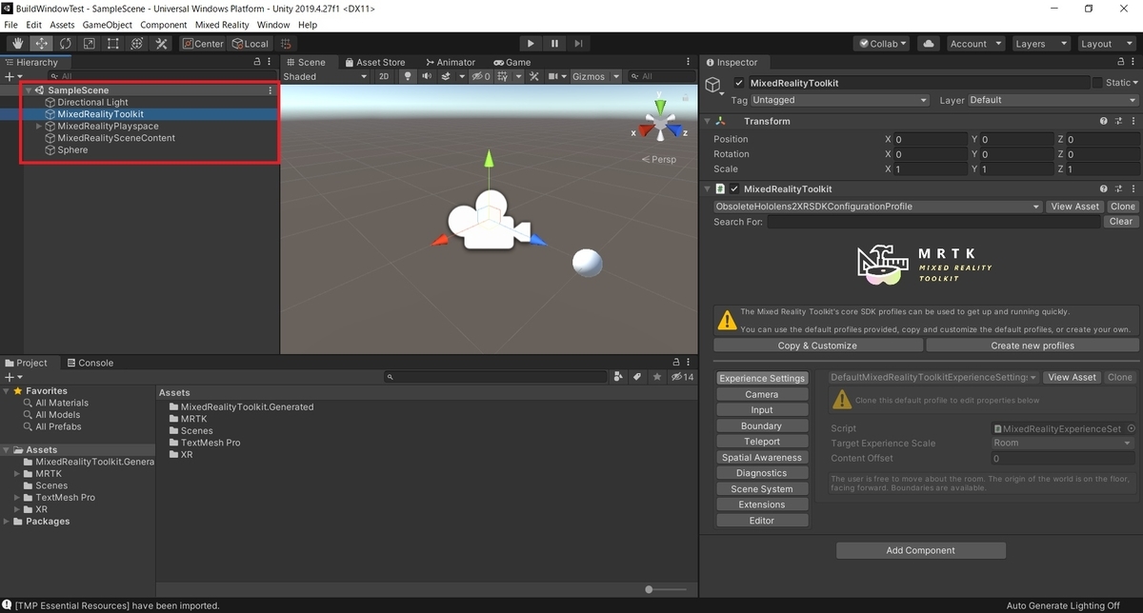Open ObsoleteHololens2XRSDKConfigurationProfile dropdown
The image size is (1143, 613).
877,207
